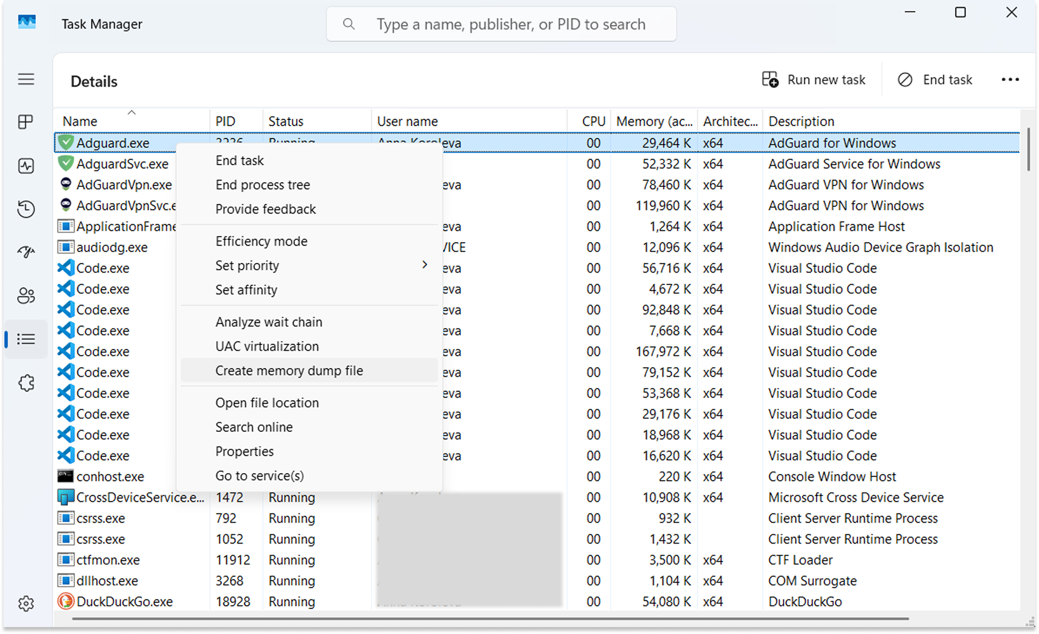1039x634 pixels.
Task: Click the vertical scrollbar thumb
Action: pos(1029,149)
